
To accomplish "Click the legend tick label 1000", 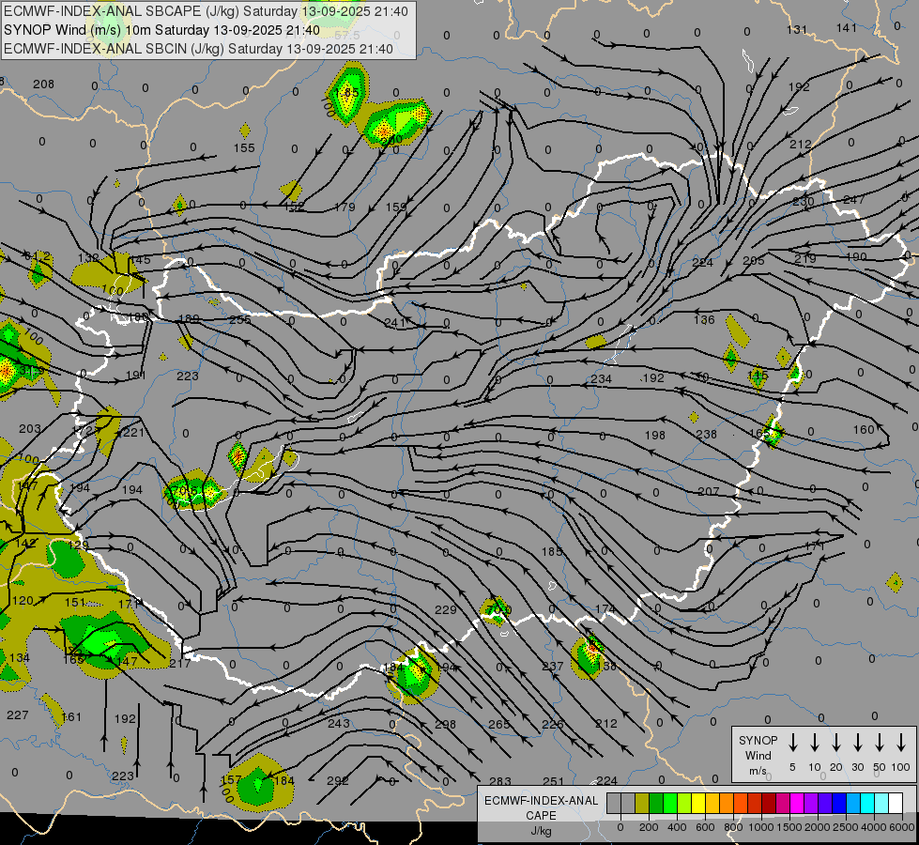I will pos(760,827).
